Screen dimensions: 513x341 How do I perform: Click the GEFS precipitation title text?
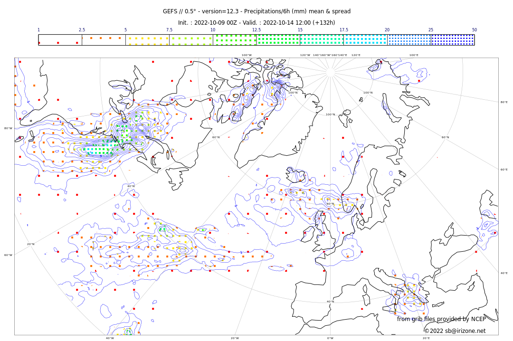256,11
